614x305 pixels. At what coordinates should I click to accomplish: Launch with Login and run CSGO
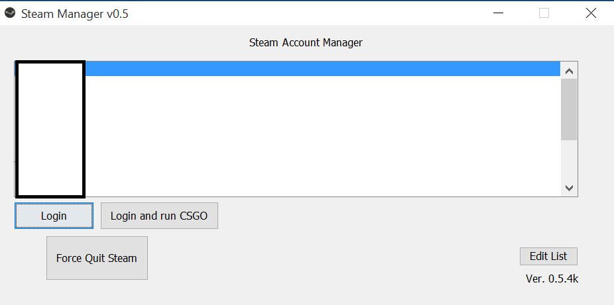pos(159,216)
